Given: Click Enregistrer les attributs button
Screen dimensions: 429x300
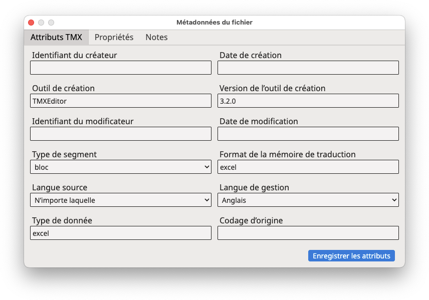Looking at the screenshot, I should (351, 256).
